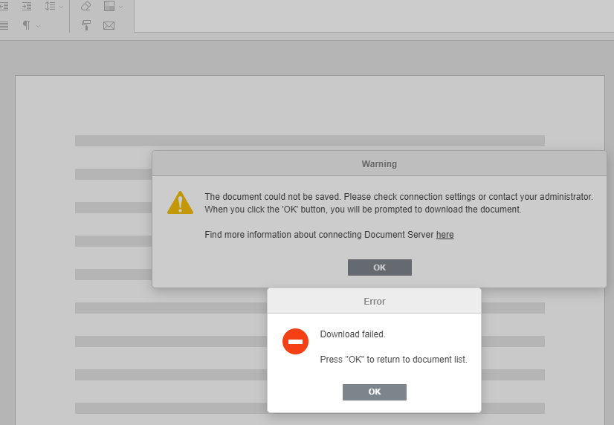
Task: Click OK in the Error dialog
Action: (x=375, y=392)
